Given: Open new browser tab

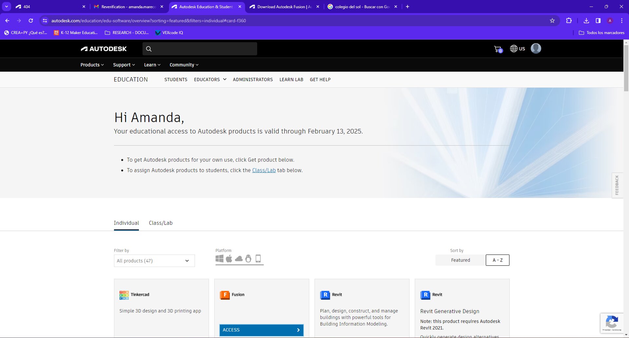Looking at the screenshot, I should [x=408, y=7].
